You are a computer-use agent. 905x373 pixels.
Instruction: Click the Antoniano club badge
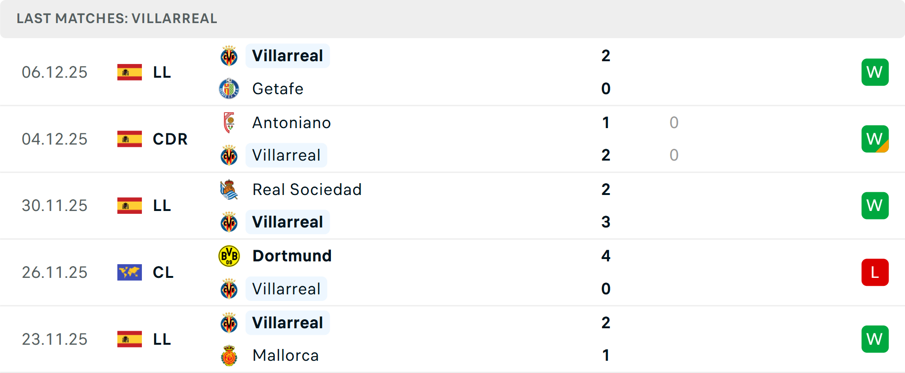click(x=229, y=122)
